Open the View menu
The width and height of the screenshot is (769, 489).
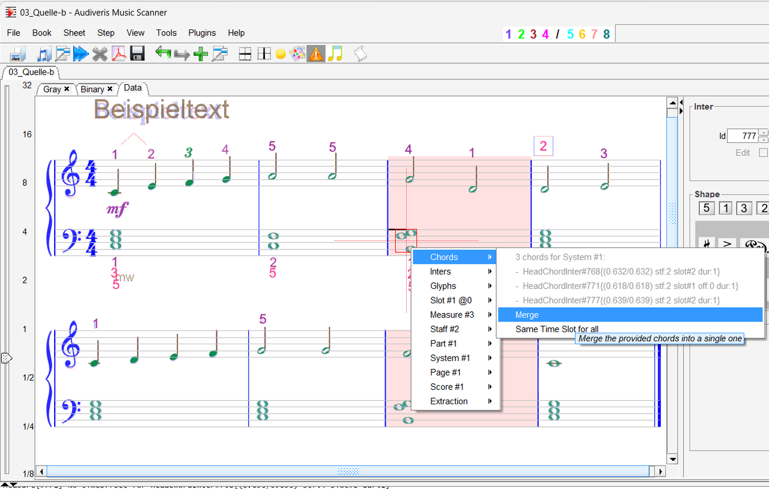136,33
